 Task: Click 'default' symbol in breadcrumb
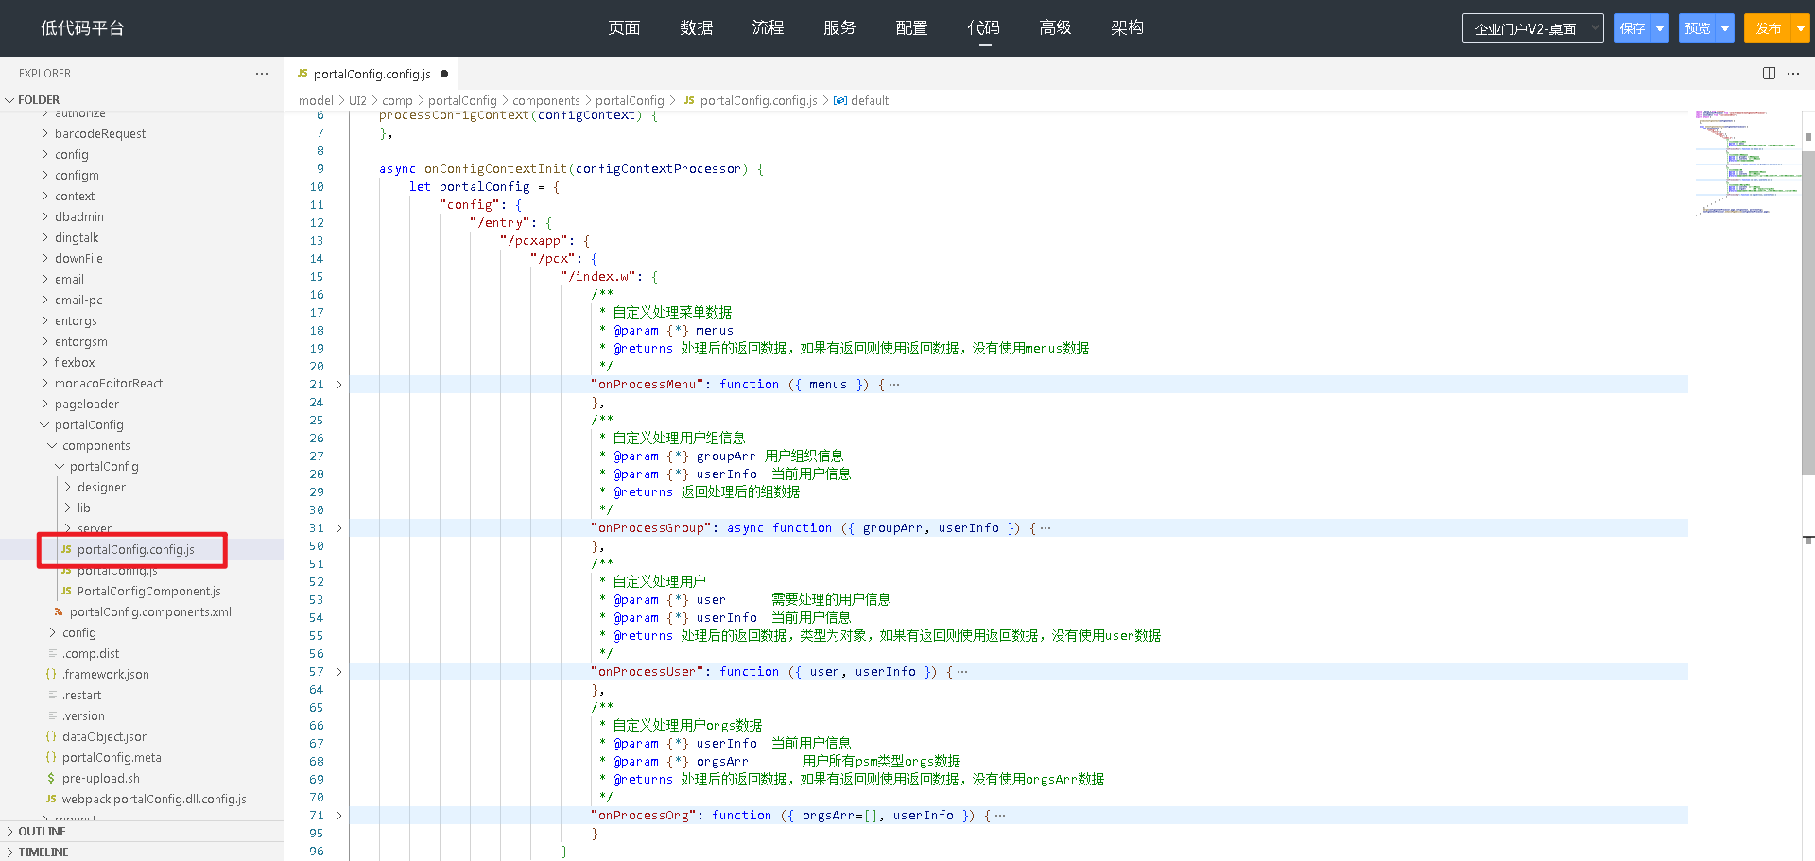point(869,101)
